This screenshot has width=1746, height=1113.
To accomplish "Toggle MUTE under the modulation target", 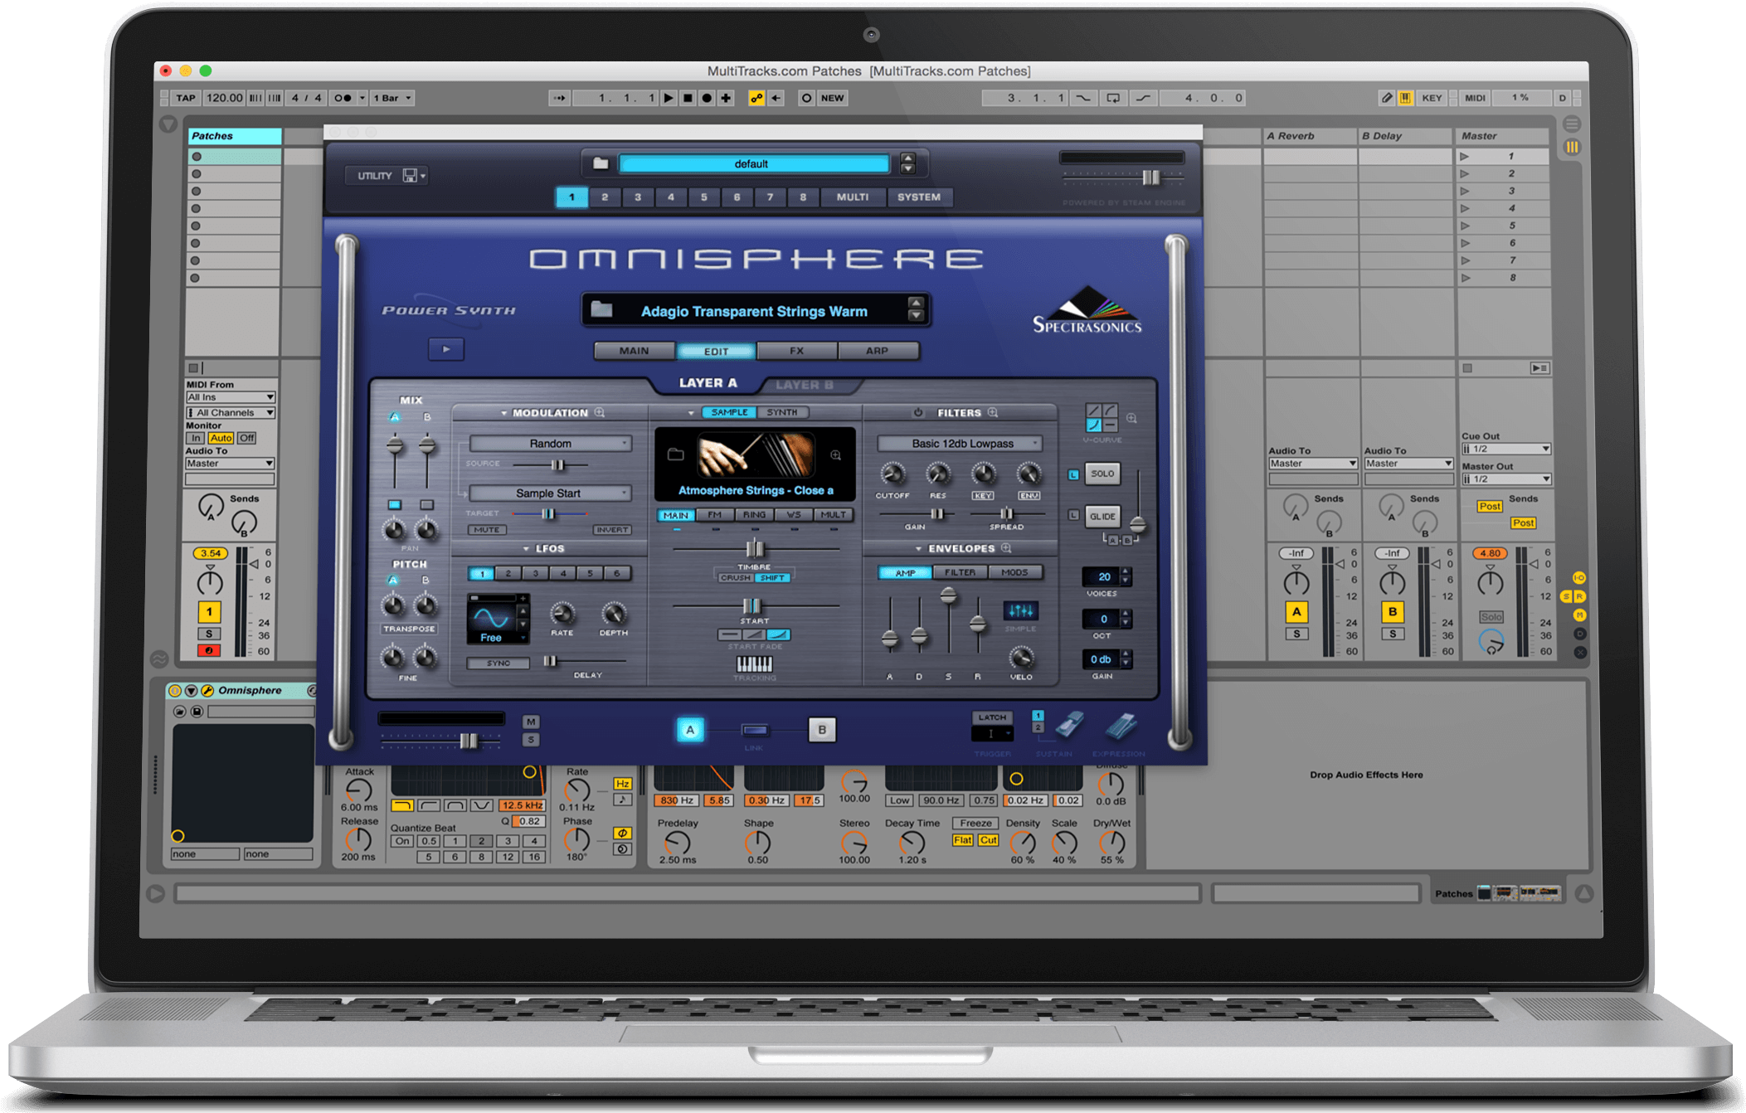I will tap(486, 529).
